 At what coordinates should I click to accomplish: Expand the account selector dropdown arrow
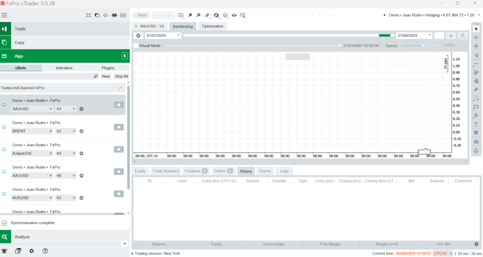point(479,15)
